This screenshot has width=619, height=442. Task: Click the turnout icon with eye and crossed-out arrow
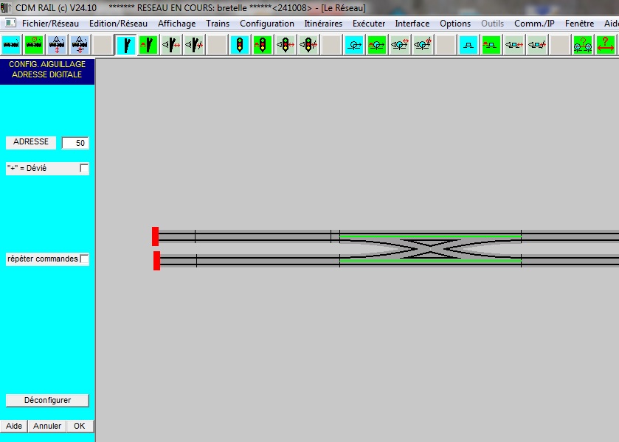[x=194, y=44]
